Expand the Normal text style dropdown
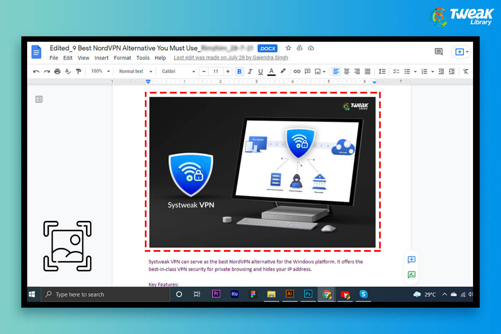 (135, 71)
